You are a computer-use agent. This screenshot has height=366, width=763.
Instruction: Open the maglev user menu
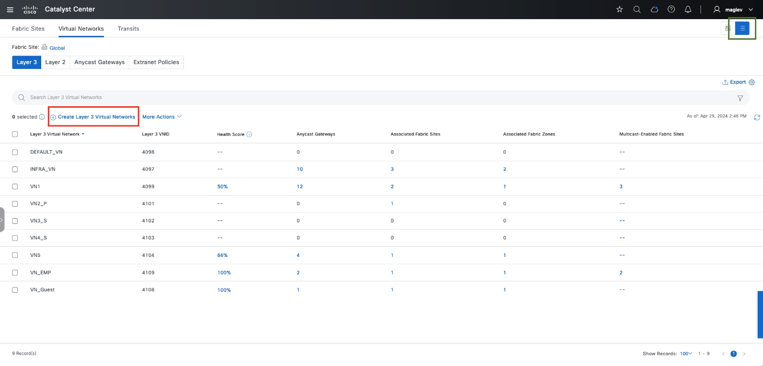pyautogui.click(x=733, y=10)
